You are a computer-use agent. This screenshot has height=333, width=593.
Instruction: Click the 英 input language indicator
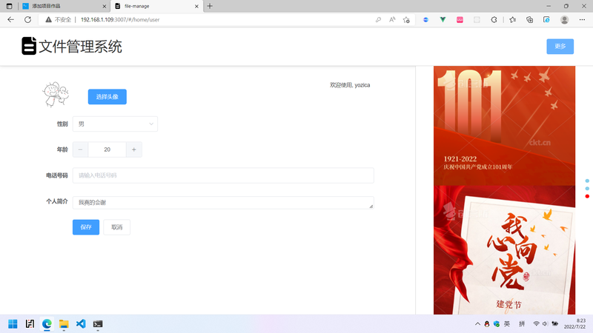click(507, 324)
